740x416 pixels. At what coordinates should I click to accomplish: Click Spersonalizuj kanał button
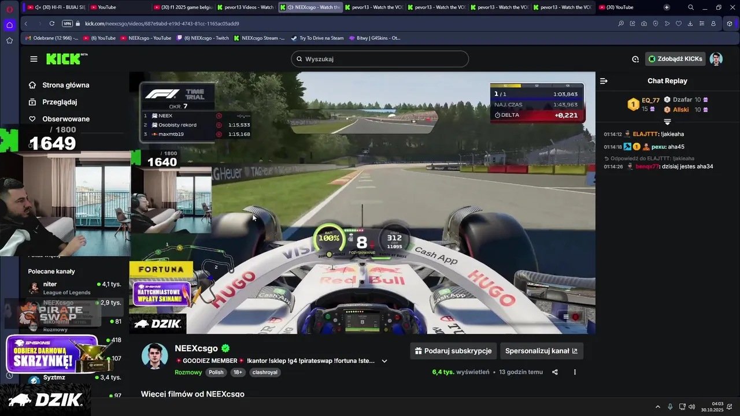click(x=541, y=351)
